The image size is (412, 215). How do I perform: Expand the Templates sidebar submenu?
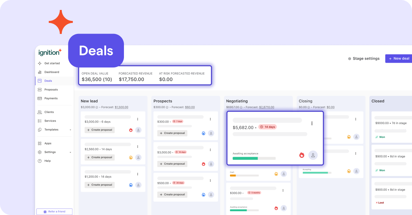pyautogui.click(x=70, y=130)
